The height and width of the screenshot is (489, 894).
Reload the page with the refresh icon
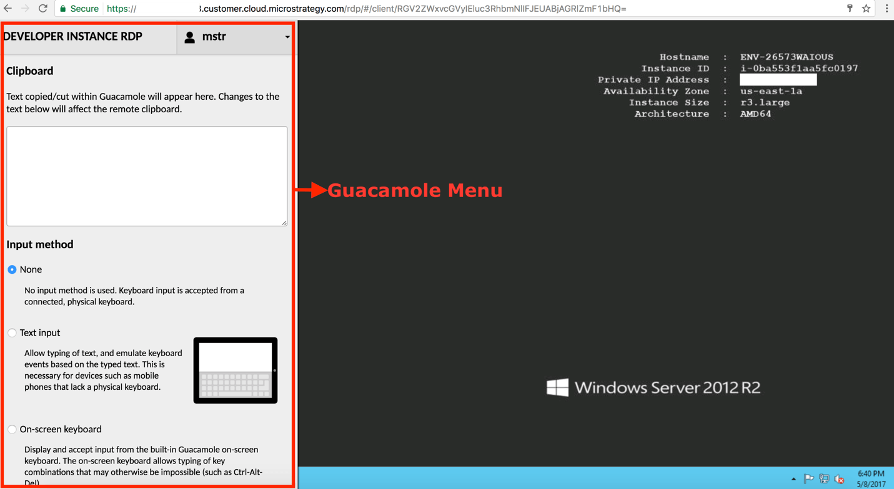(42, 9)
